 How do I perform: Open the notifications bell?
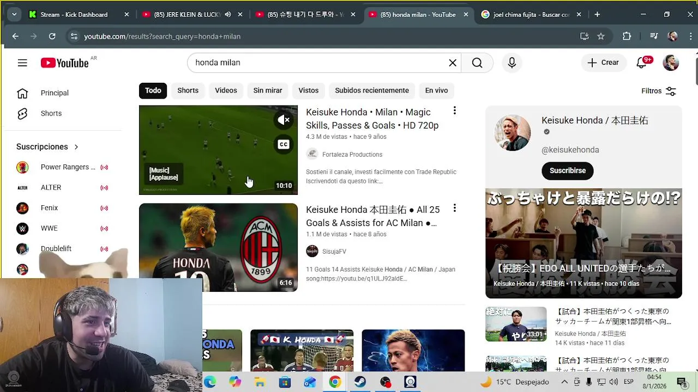pos(642,63)
